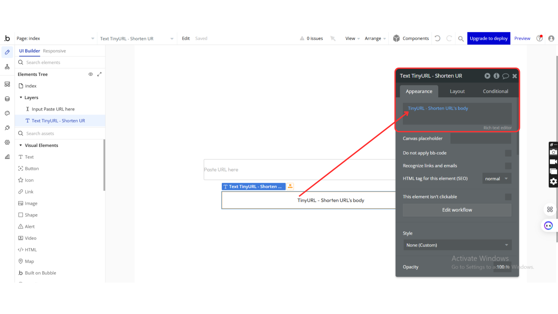Open the Edit menu

coord(186,38)
